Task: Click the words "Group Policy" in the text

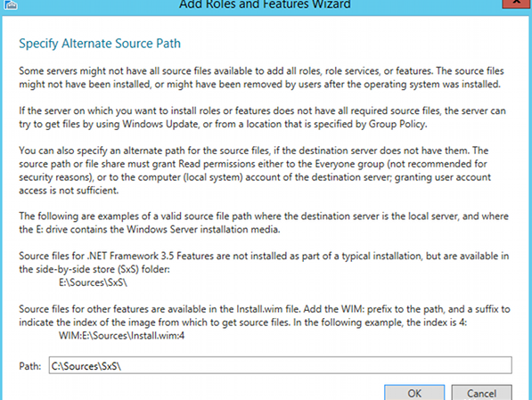Action: coord(397,124)
